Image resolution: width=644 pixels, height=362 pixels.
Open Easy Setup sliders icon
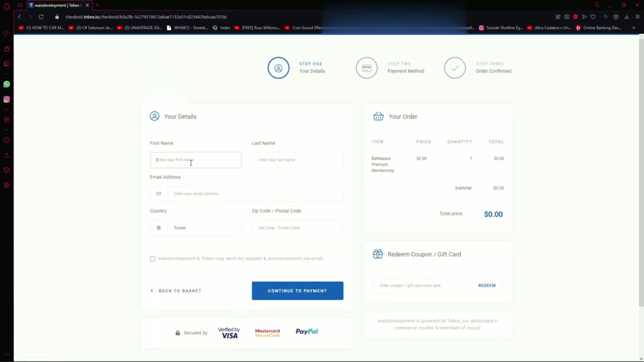pos(638,17)
